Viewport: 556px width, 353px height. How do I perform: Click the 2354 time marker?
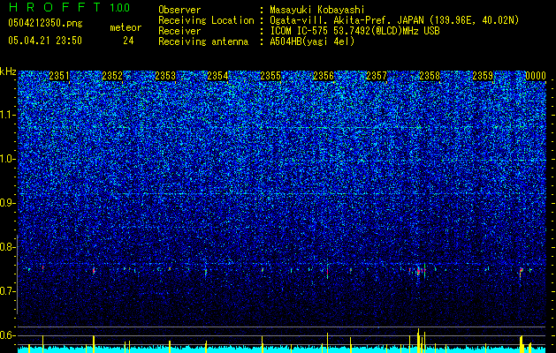(217, 76)
